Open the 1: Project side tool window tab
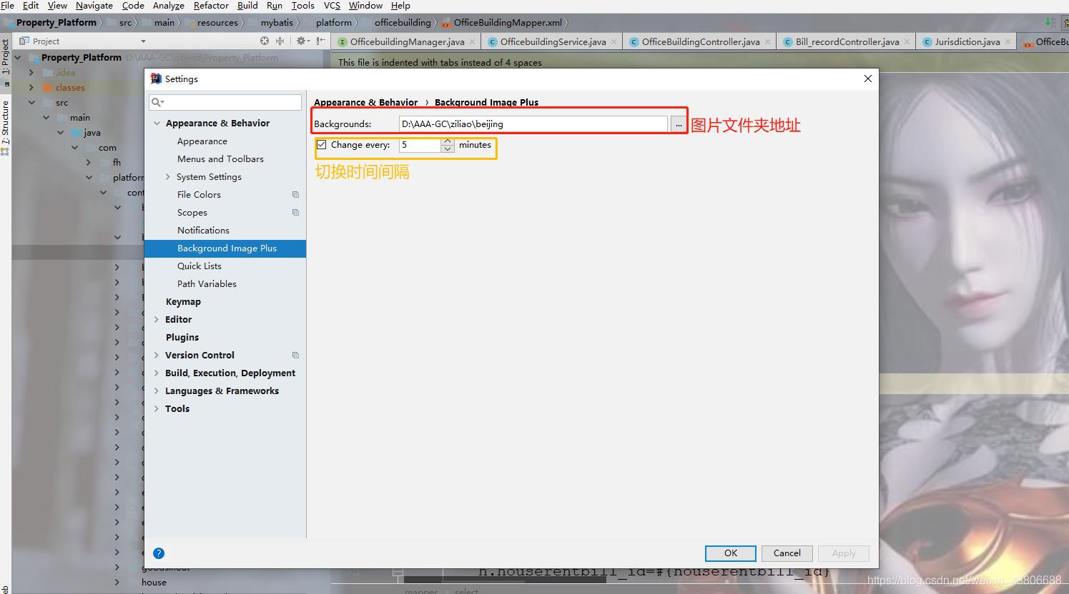 [x=6, y=57]
